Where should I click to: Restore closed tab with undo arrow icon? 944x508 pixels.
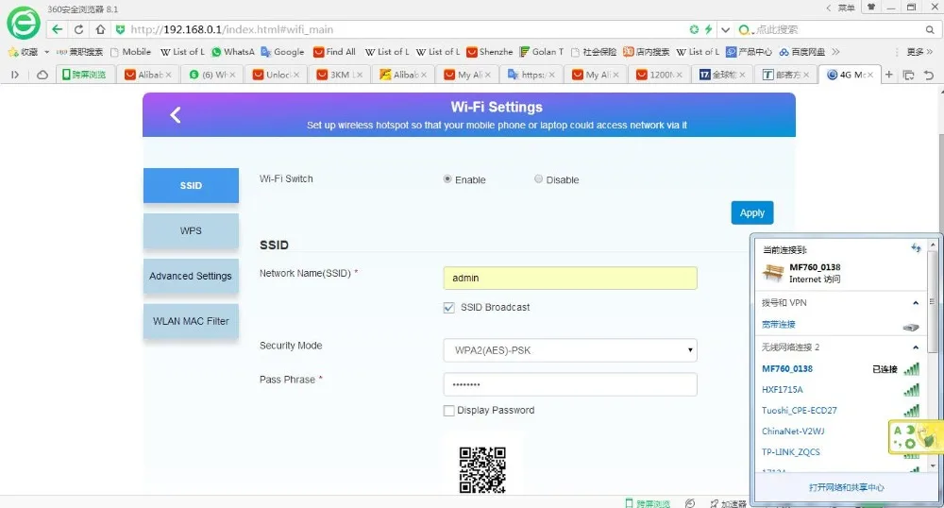tap(929, 75)
